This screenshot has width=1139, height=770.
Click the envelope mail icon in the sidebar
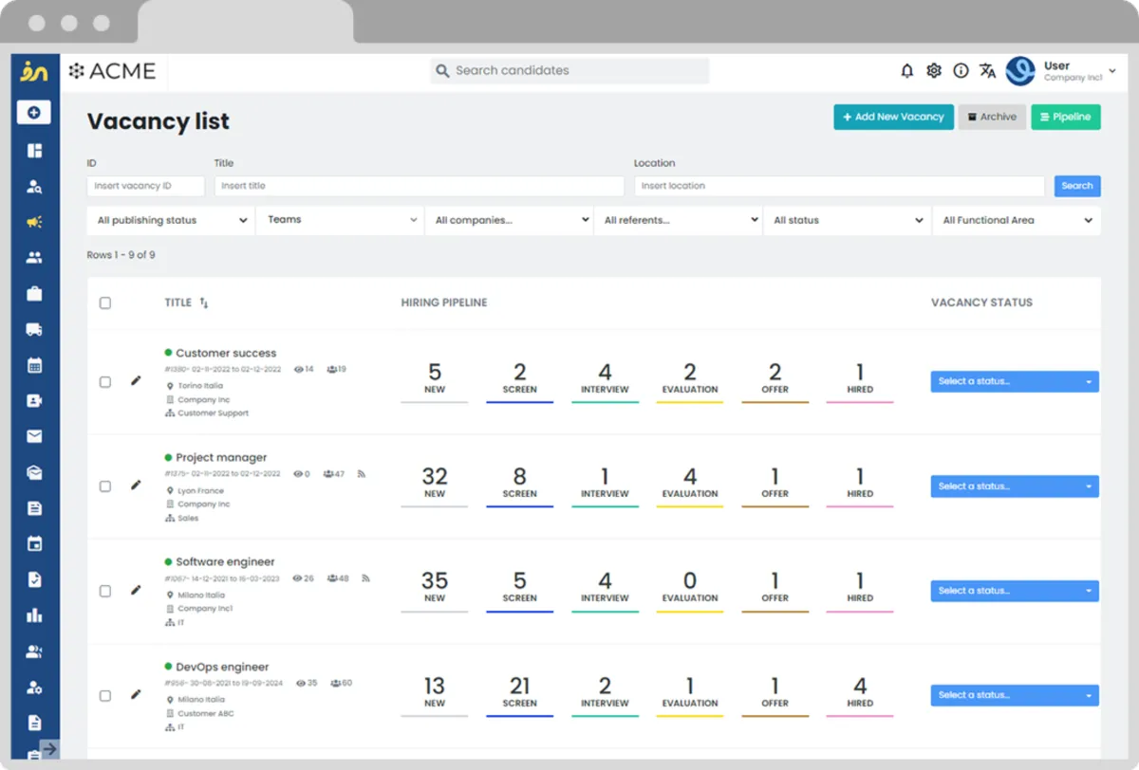pos(34,436)
